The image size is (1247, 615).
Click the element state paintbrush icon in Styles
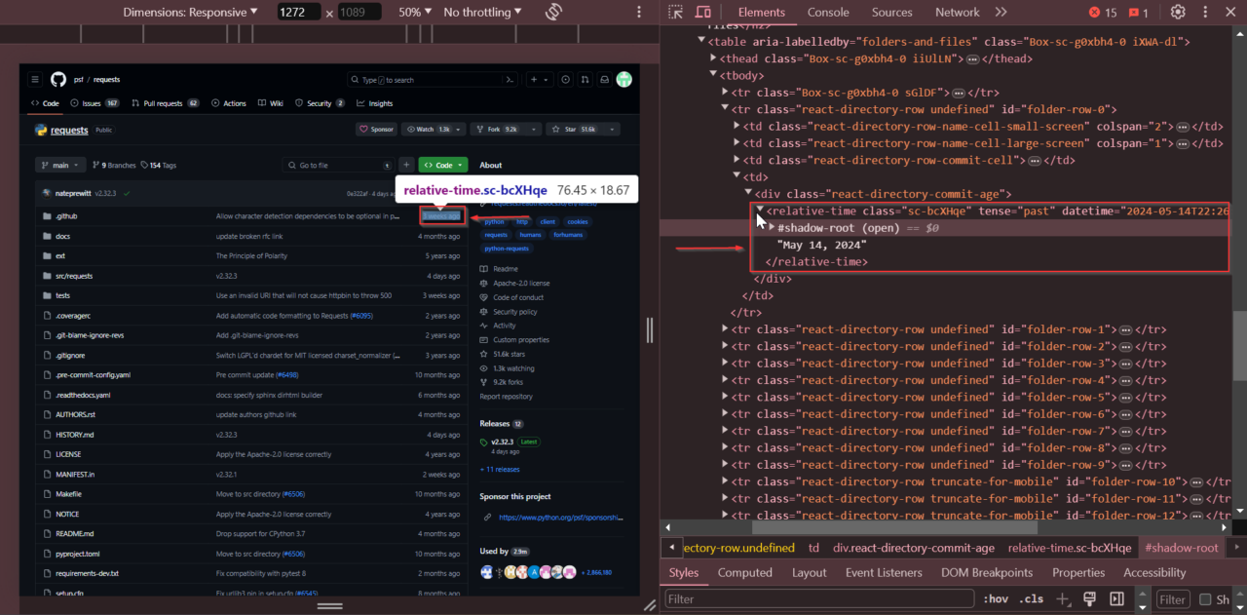(x=1090, y=598)
